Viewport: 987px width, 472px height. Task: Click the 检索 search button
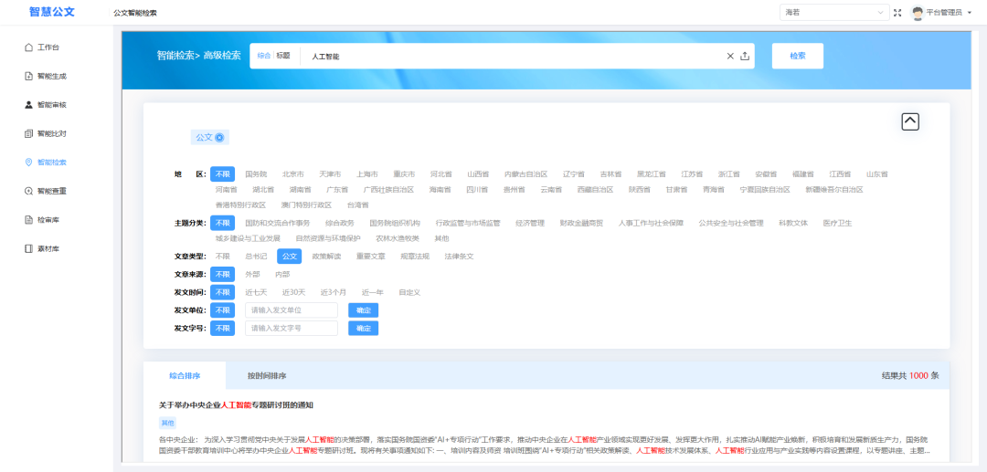(x=798, y=56)
